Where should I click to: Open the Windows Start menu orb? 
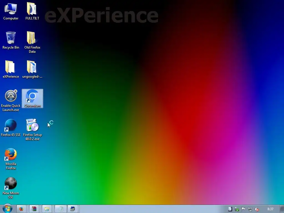[7, 209]
